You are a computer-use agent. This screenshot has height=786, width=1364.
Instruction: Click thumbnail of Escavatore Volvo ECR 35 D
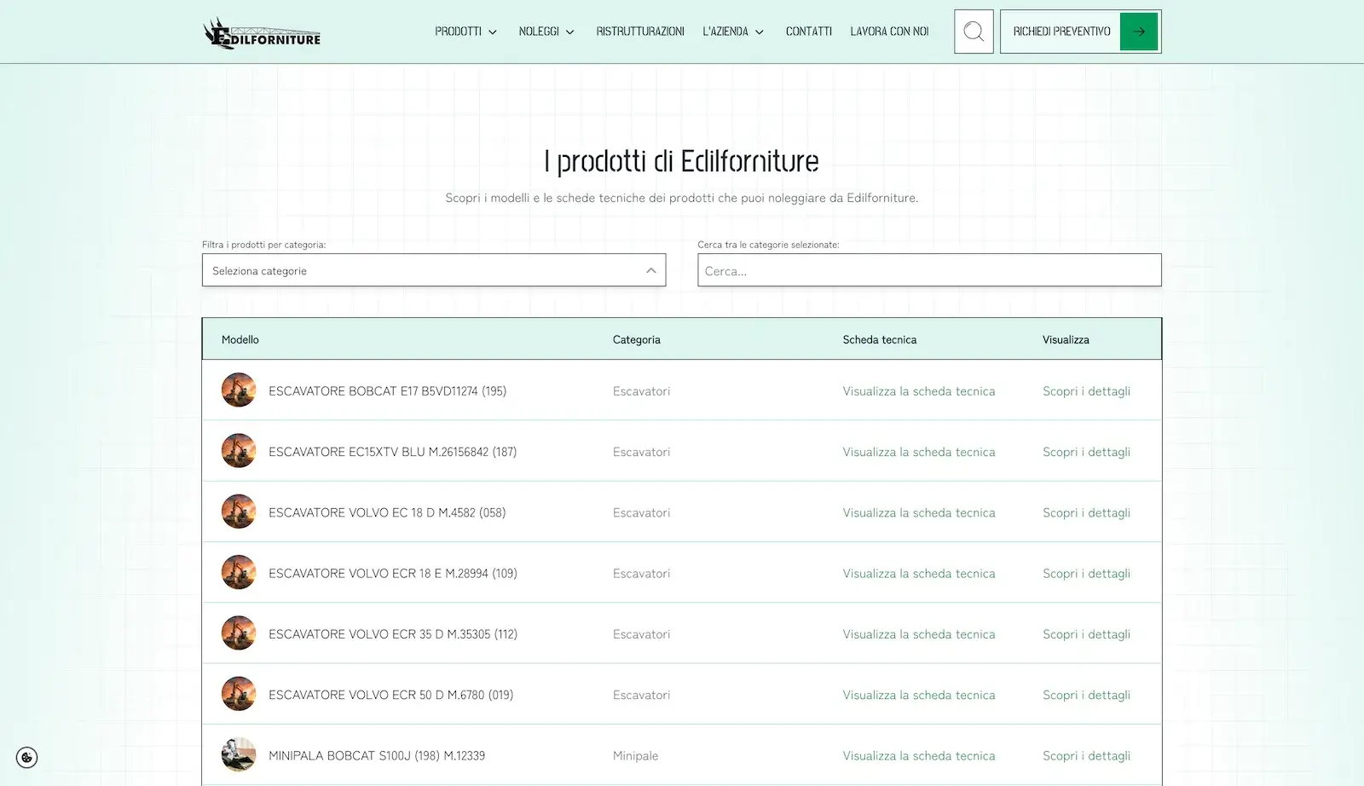tap(239, 633)
